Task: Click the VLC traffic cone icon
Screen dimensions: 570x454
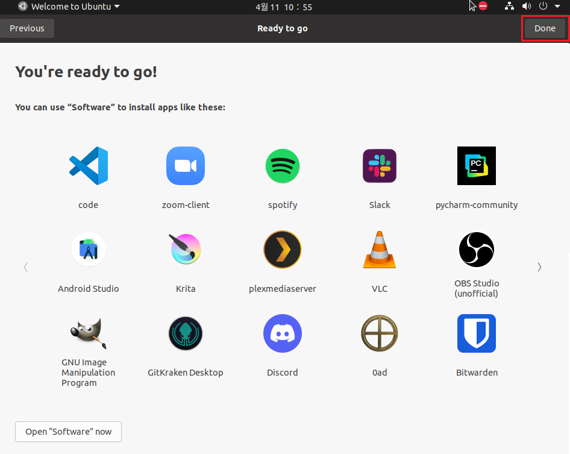Action: pyautogui.click(x=380, y=250)
